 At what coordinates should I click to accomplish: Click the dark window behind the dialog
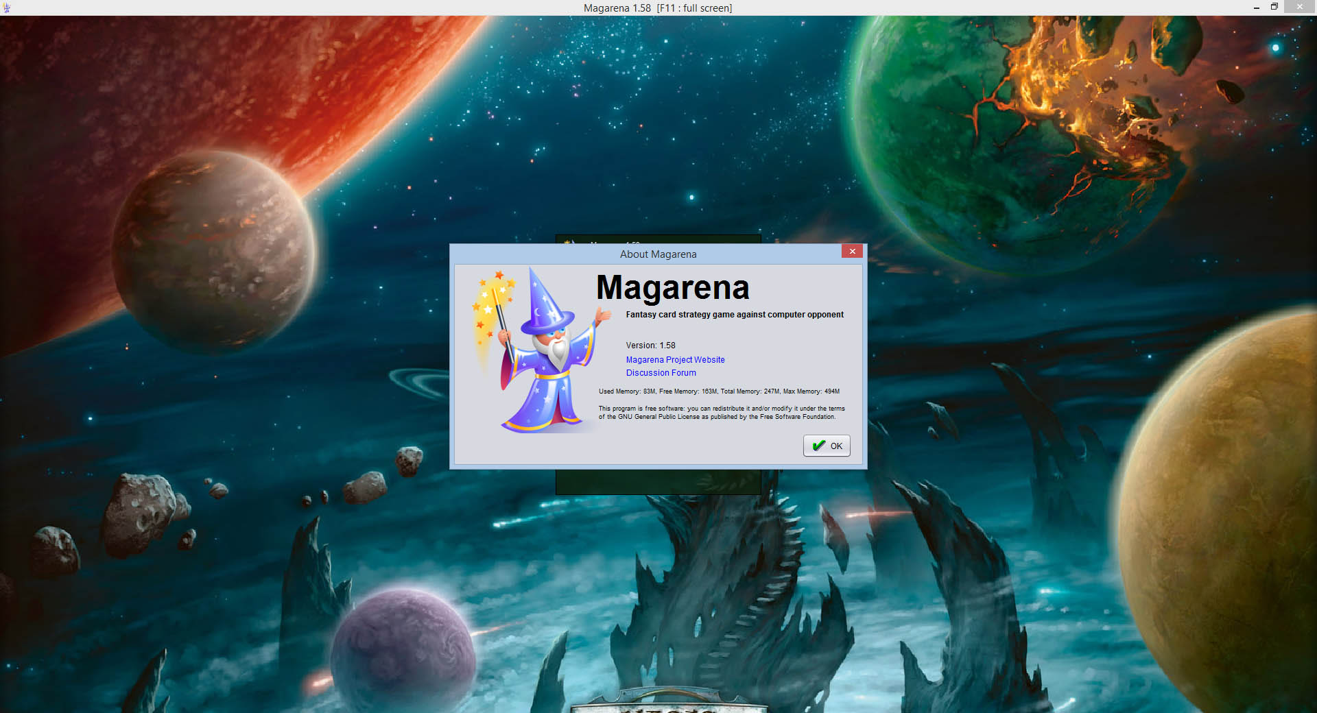657,482
